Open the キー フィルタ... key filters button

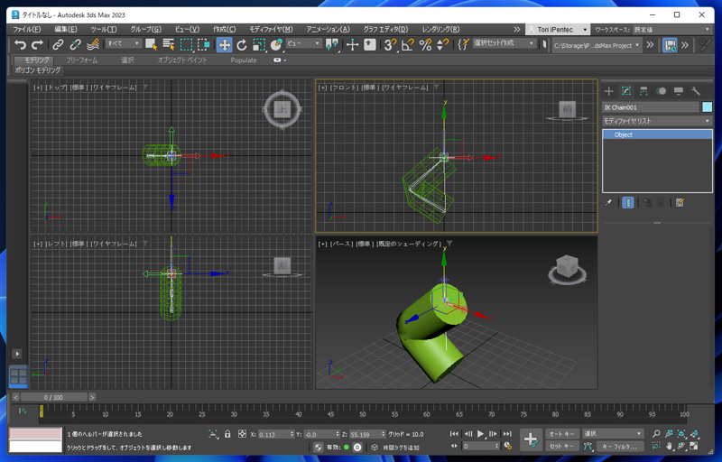pos(620,446)
